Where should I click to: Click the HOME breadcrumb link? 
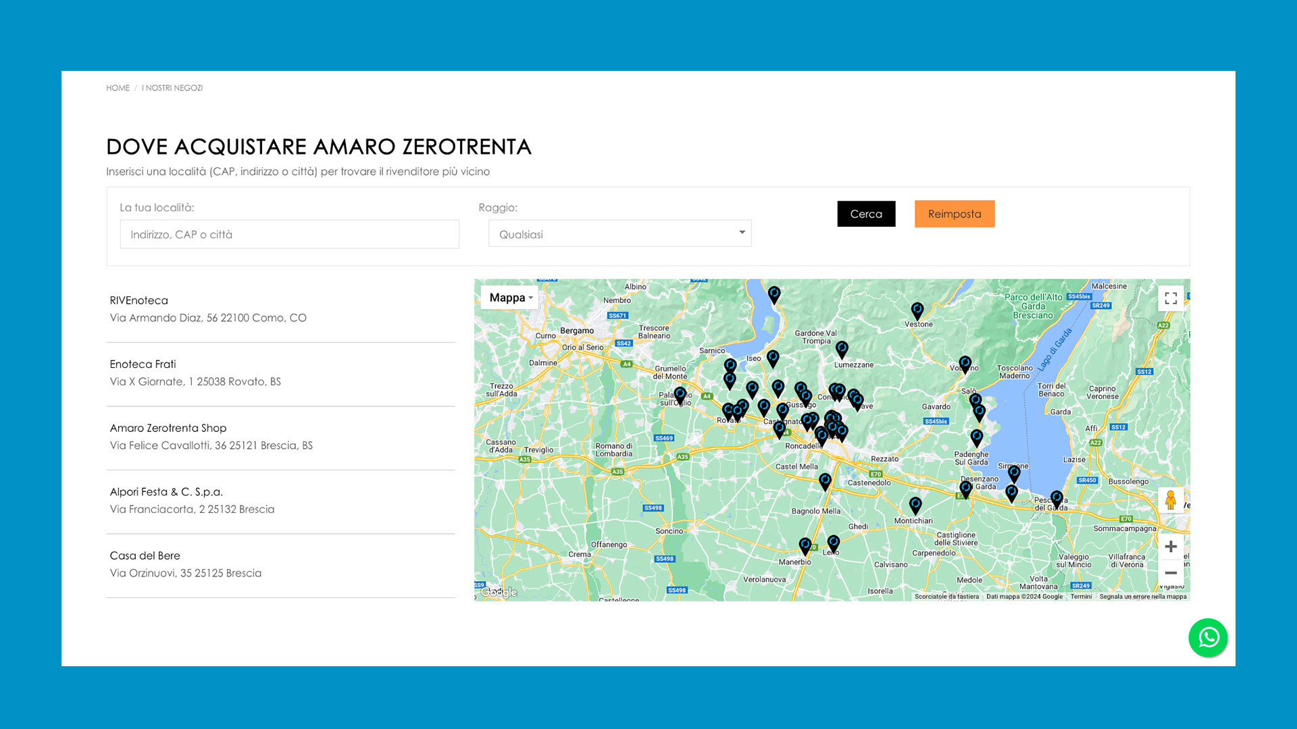click(118, 88)
